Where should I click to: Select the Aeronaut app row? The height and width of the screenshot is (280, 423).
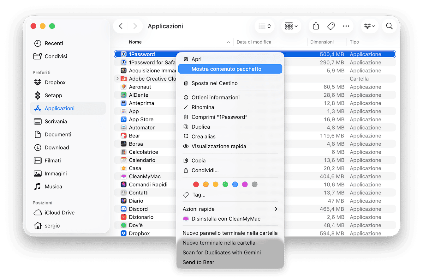tap(255, 87)
